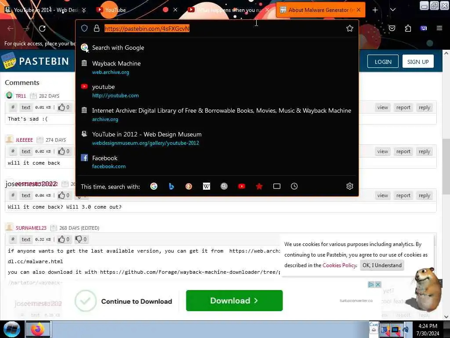Open user SURNAME123's profile
The image size is (450, 338).
coord(31,228)
